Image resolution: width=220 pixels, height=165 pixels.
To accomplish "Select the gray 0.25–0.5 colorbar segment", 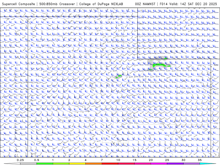I will click(28, 164).
